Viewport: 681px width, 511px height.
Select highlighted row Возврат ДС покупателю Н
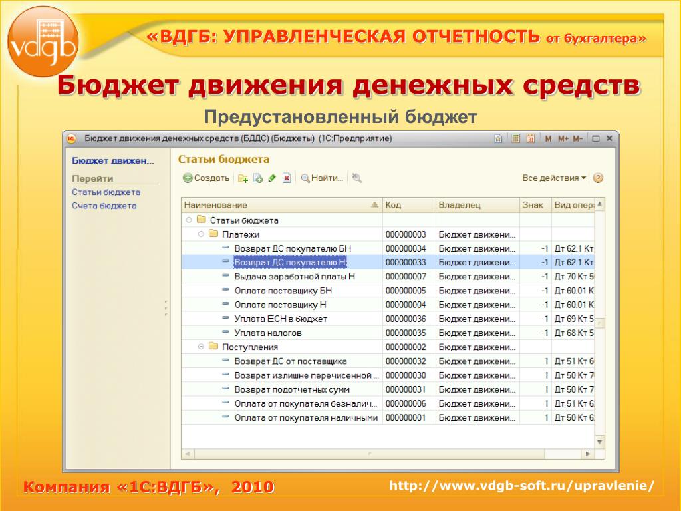point(388,262)
